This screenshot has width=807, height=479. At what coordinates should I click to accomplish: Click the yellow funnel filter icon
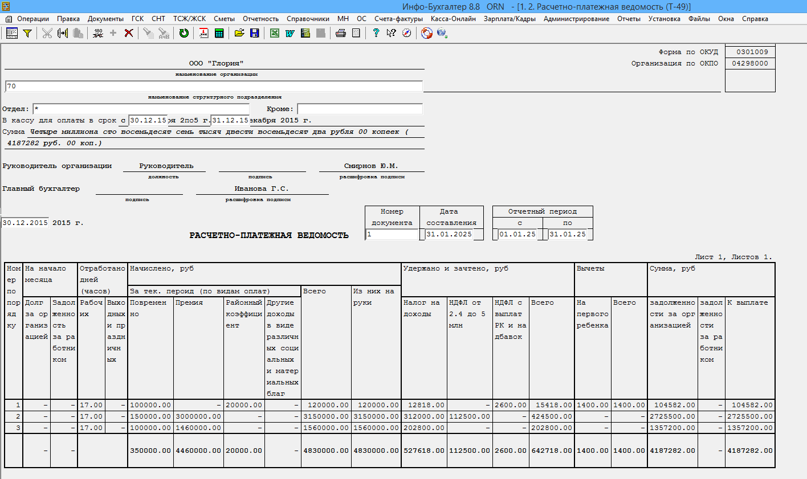(x=27, y=33)
